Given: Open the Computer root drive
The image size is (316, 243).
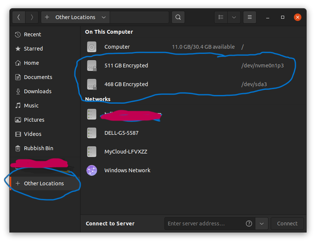Looking at the screenshot, I should pos(117,47).
